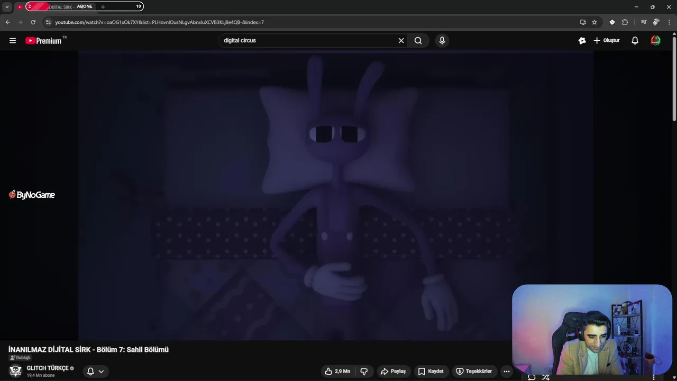Open the YouTube guide hamburger menu
This screenshot has width=677, height=381.
[13, 40]
